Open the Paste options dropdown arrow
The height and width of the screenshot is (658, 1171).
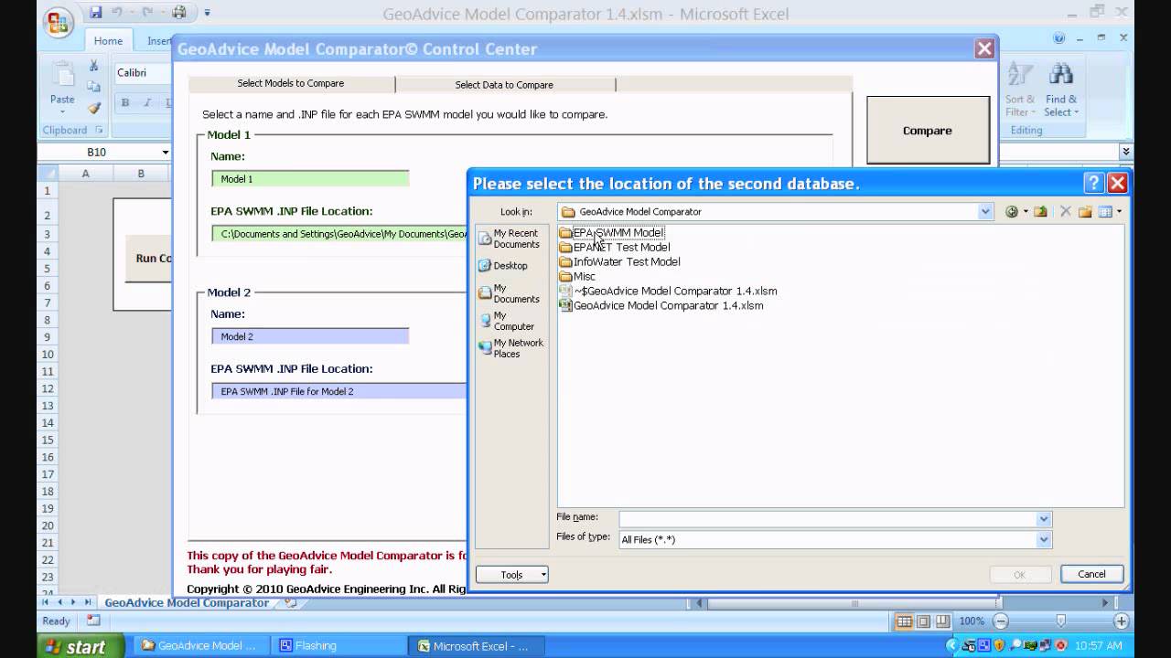click(62, 111)
